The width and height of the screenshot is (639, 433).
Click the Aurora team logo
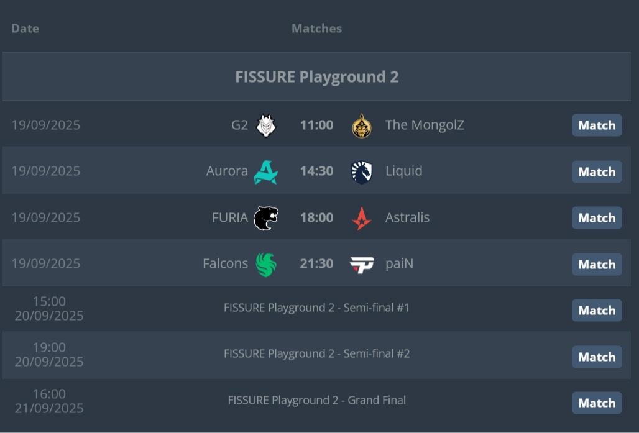click(x=265, y=171)
